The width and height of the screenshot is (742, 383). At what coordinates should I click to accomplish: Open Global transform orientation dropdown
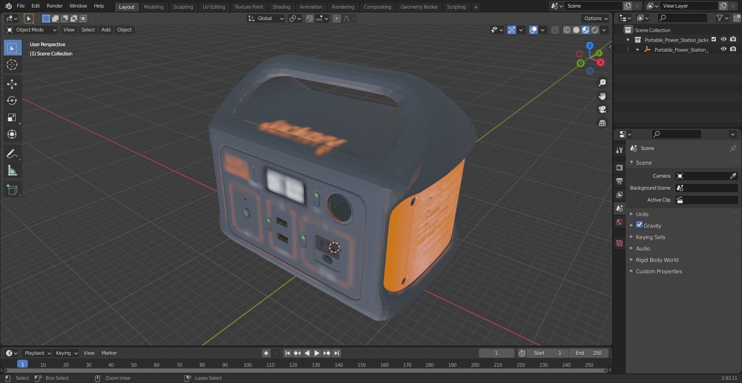point(266,18)
